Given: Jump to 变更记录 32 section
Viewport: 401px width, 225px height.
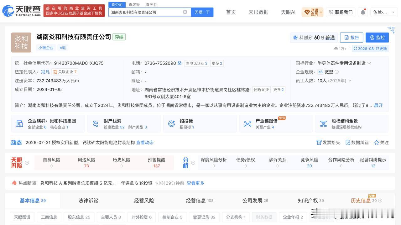Looking at the screenshot, I should point(204,217).
